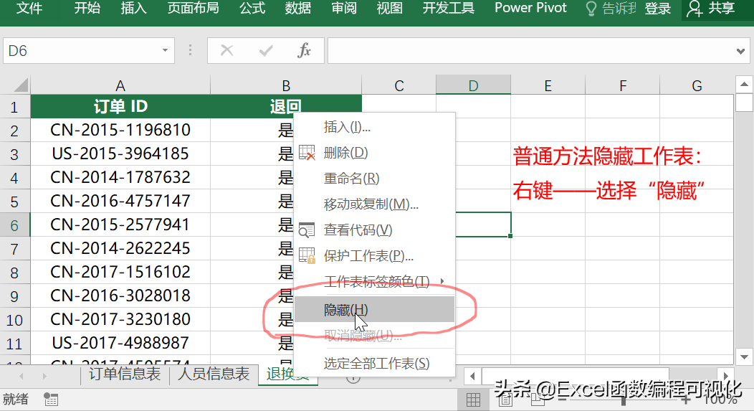Image resolution: width=754 pixels, height=411 pixels.
Task: Choose 隐藏(H) from context menu
Action: (x=375, y=309)
